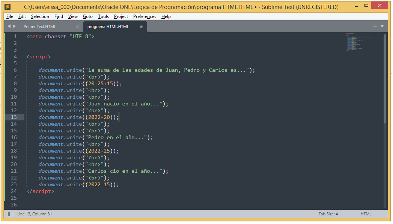The height and width of the screenshot is (224, 393).
Task: Open the Selection menu
Action: click(40, 16)
